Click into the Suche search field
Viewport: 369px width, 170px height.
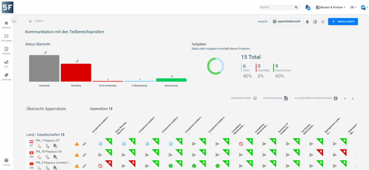276,7
